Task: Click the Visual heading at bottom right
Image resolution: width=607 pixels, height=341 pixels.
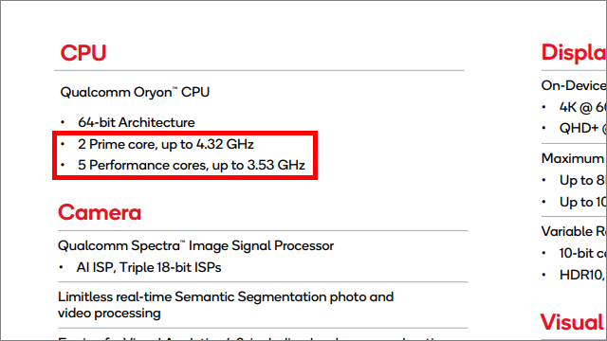Action: (x=573, y=322)
